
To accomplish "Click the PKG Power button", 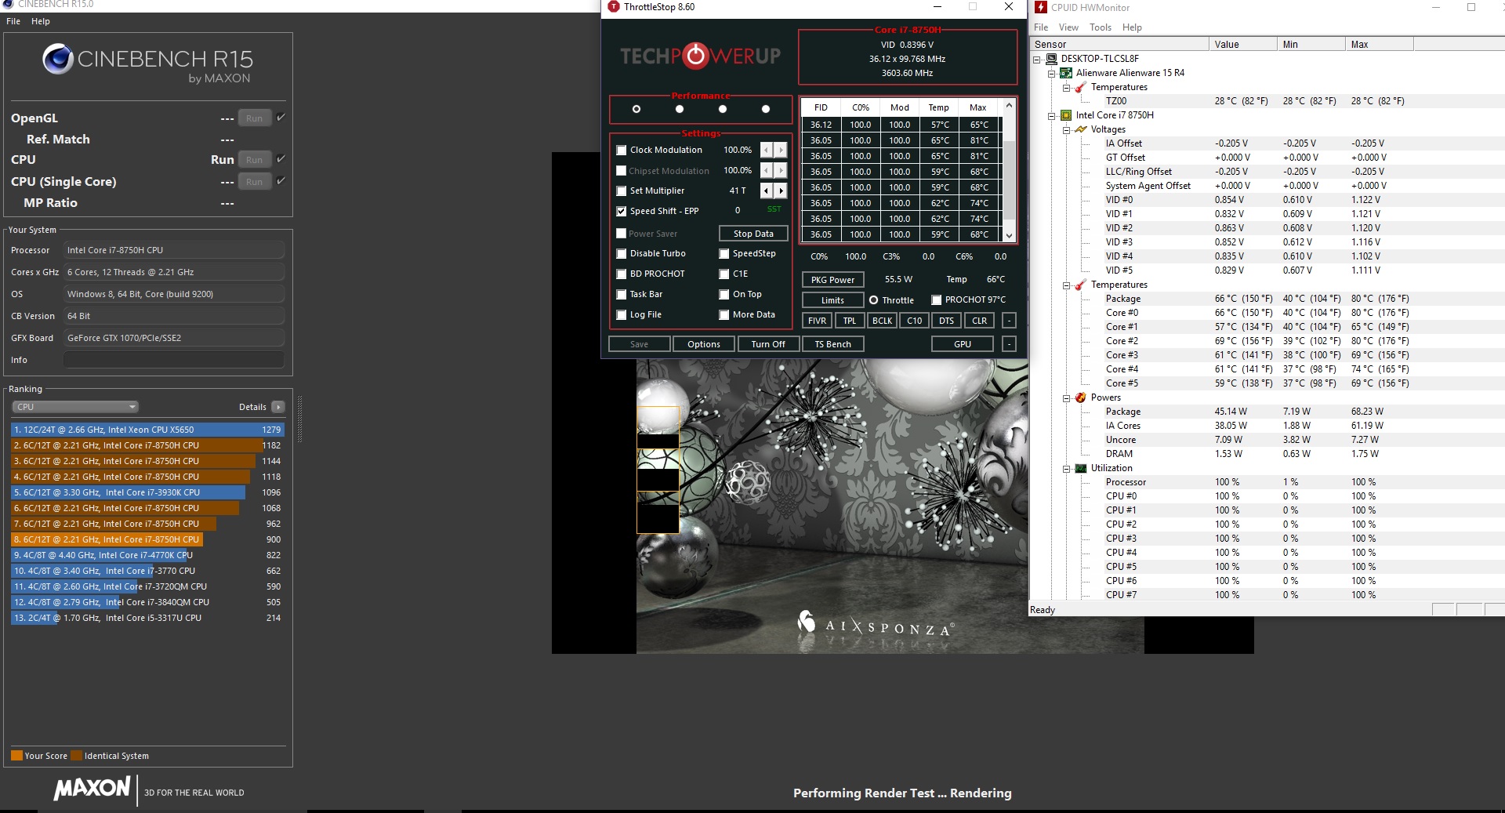I will coord(832,280).
